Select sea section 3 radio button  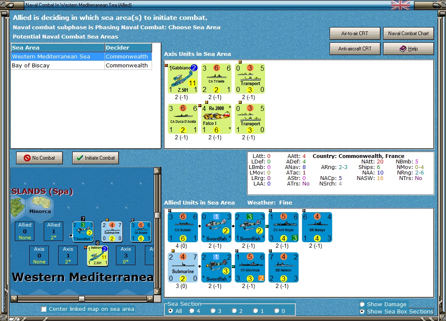click(x=213, y=311)
